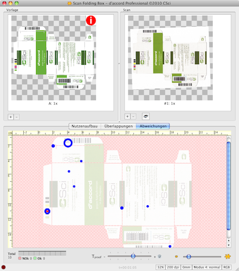Click the red info icon on Vorlage preview
The width and height of the screenshot is (239, 271).
click(x=91, y=20)
